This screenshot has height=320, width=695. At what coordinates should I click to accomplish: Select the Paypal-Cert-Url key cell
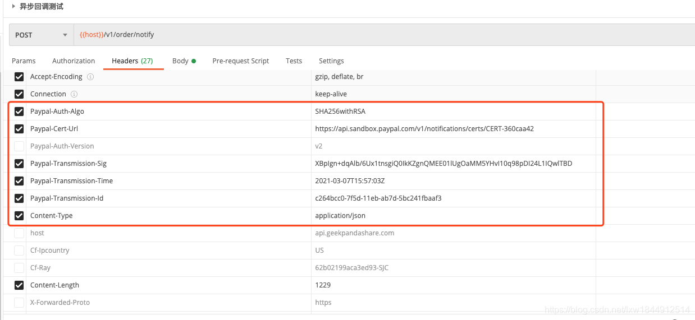point(168,129)
